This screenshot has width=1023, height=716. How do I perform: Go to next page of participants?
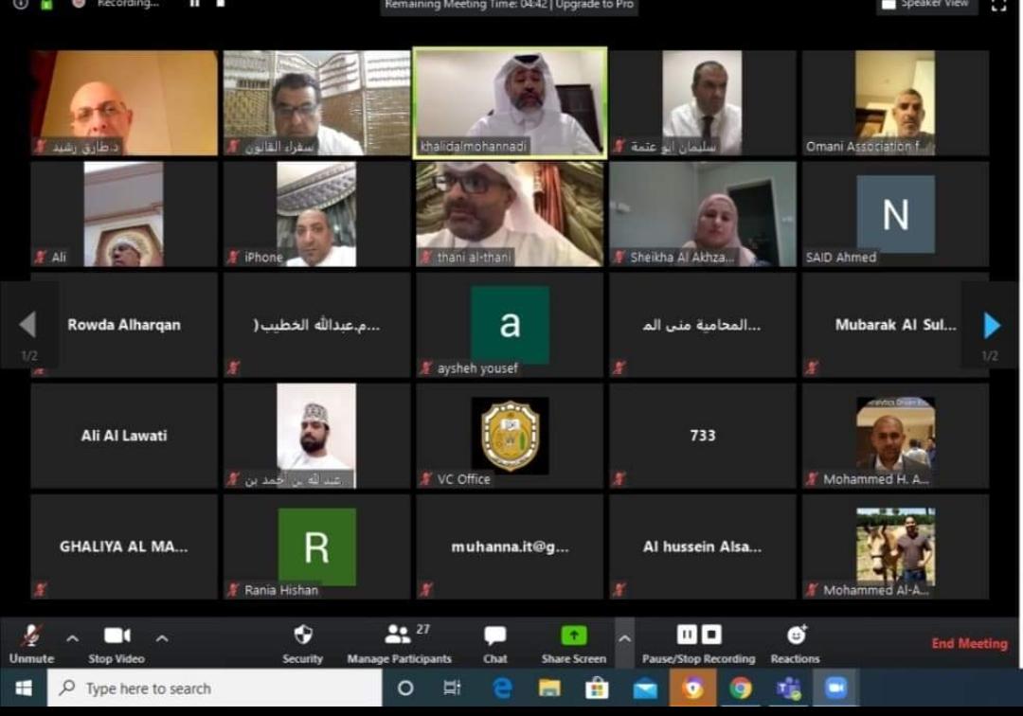[x=991, y=325]
